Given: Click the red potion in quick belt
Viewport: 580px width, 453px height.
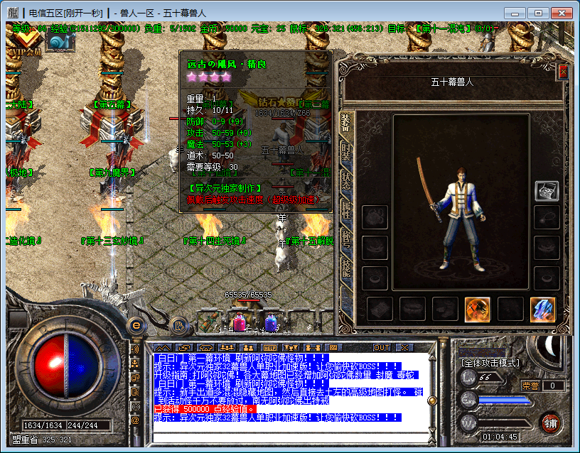Looking at the screenshot, I should [x=239, y=323].
